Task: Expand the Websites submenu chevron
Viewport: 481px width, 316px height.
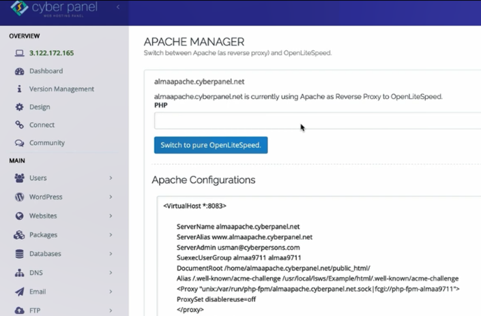Action: (x=111, y=216)
